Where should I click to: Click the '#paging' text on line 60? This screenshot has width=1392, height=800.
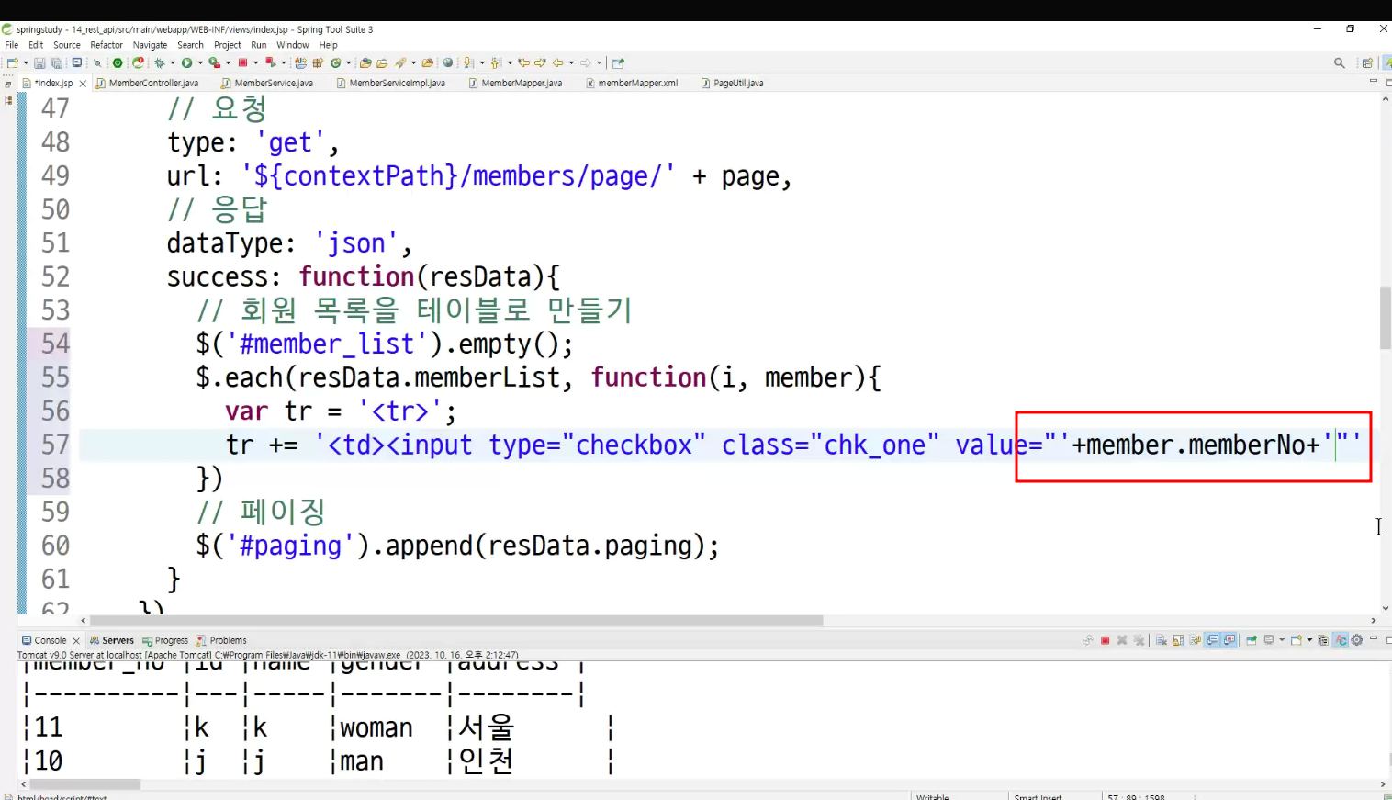[290, 546]
